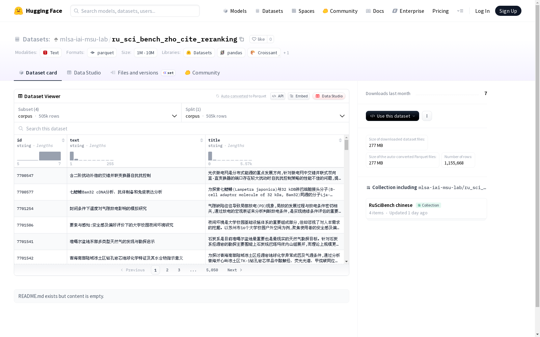Open Data Studio from viewer header
The image size is (540, 337).
click(329, 96)
